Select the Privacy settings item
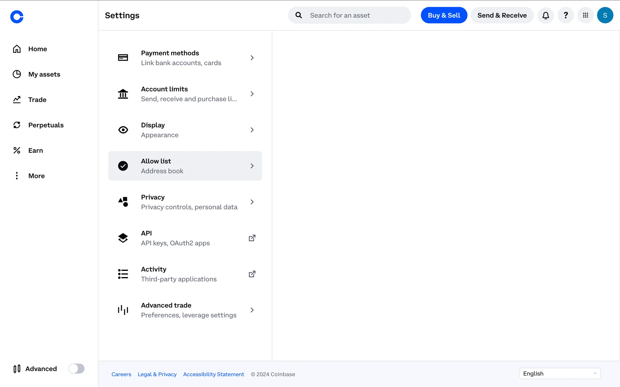Viewport: 620px width, 387px height. (185, 202)
